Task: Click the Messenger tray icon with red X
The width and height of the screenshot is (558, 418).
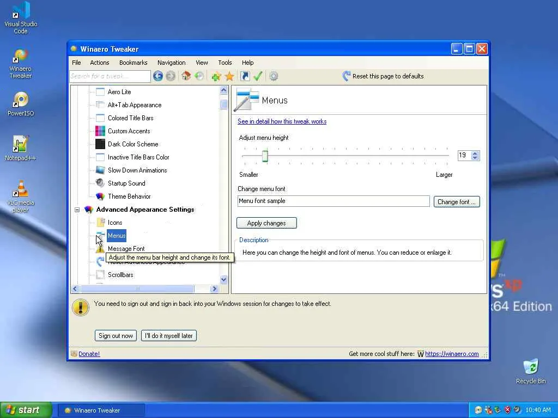Action: pos(488,410)
